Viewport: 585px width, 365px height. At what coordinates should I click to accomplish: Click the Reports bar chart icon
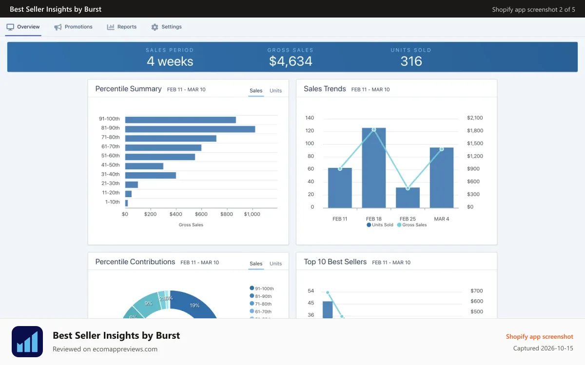click(x=111, y=27)
